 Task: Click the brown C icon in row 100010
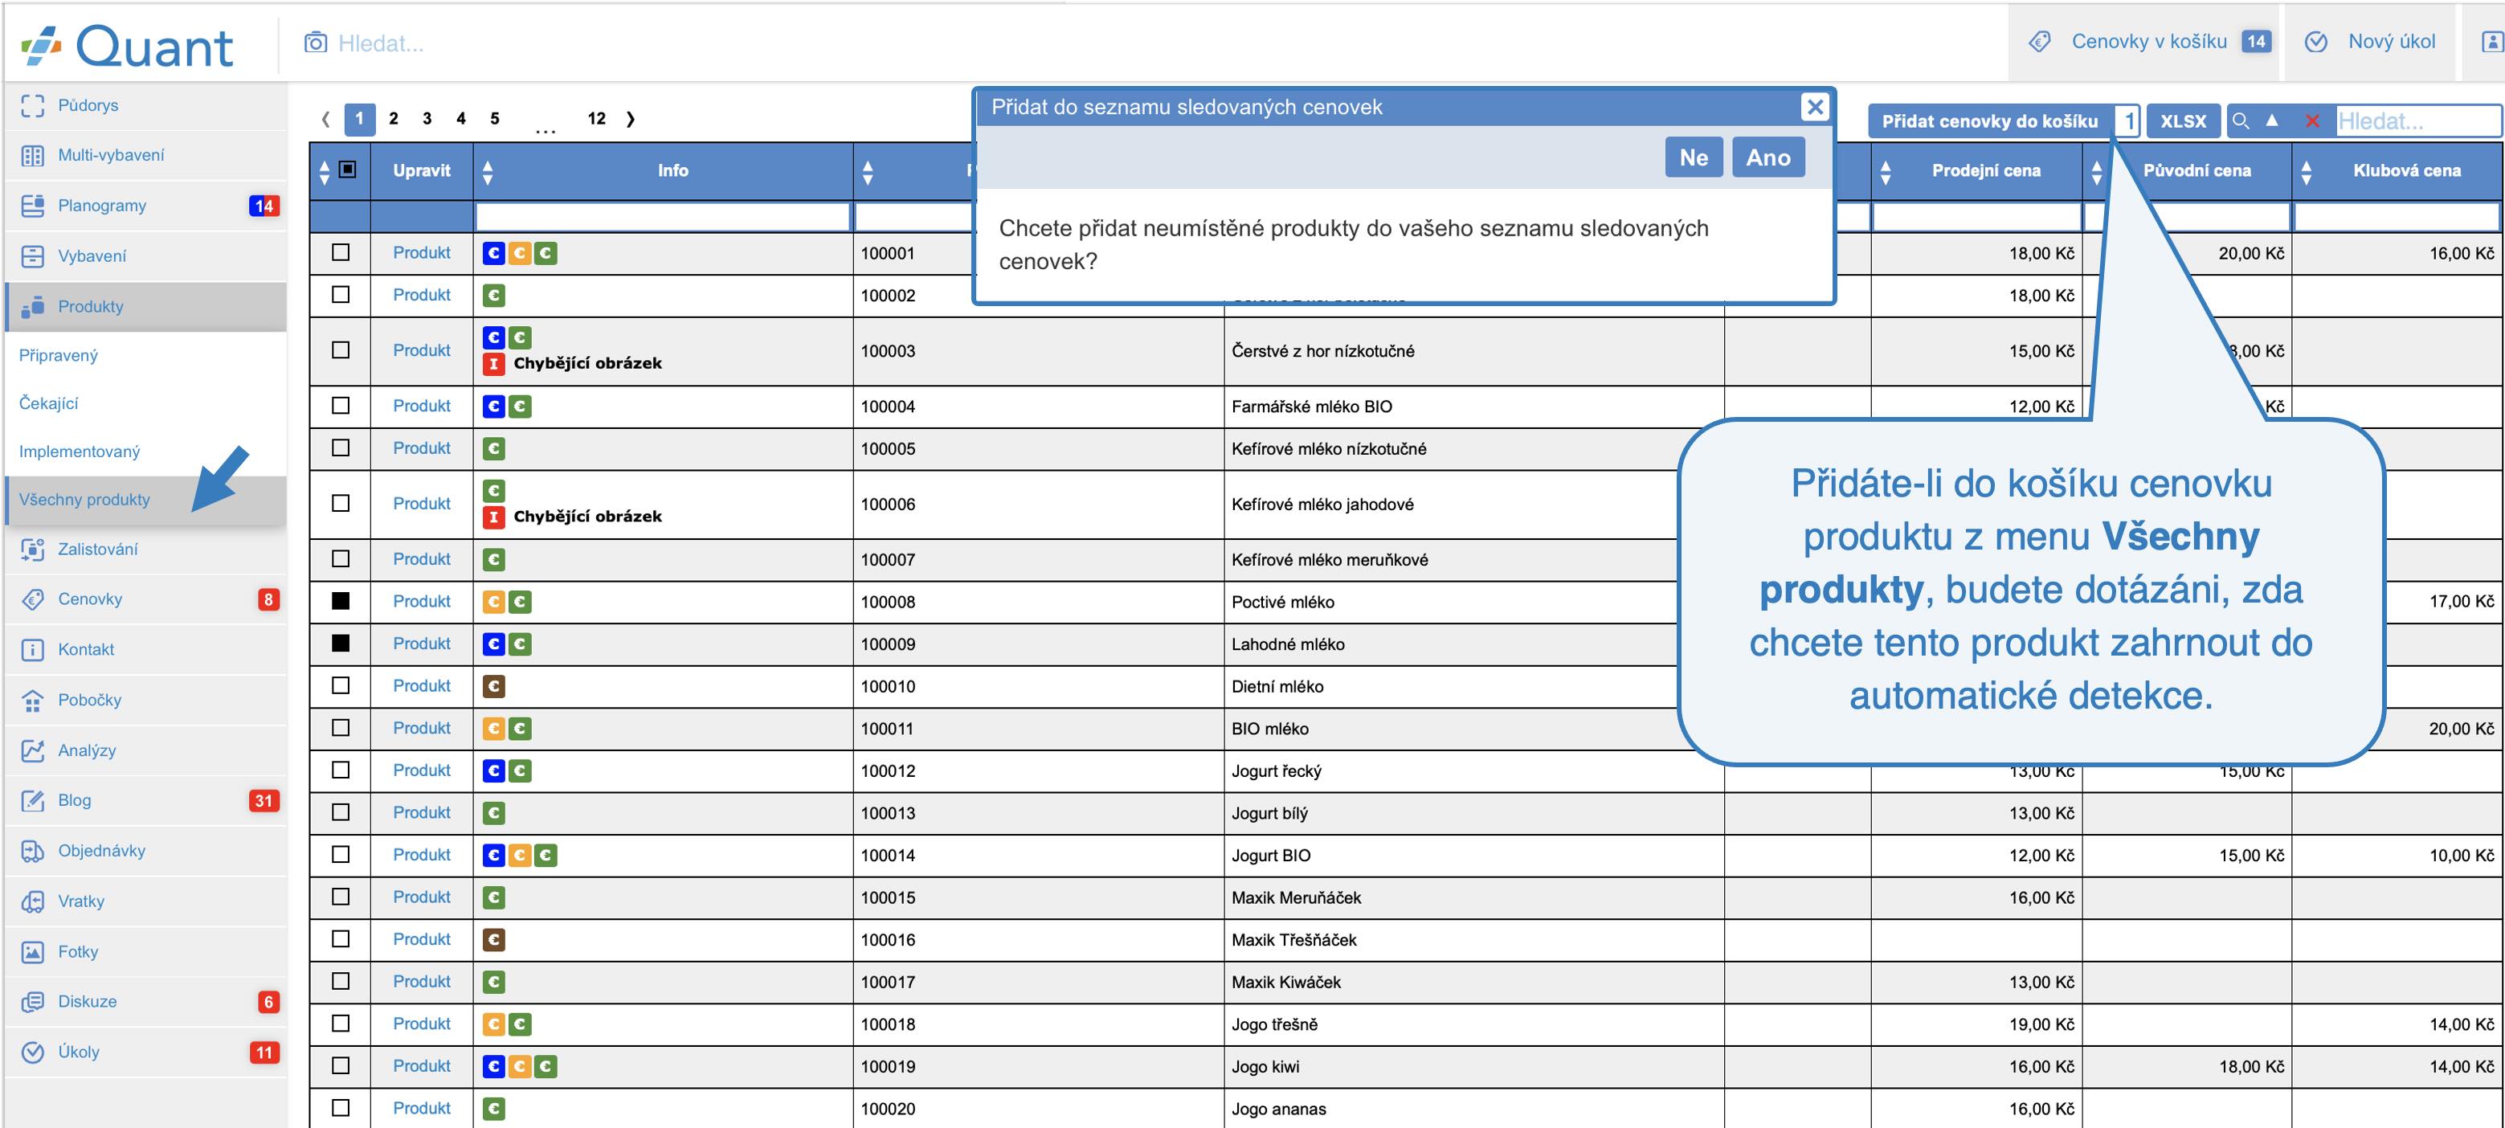(494, 687)
